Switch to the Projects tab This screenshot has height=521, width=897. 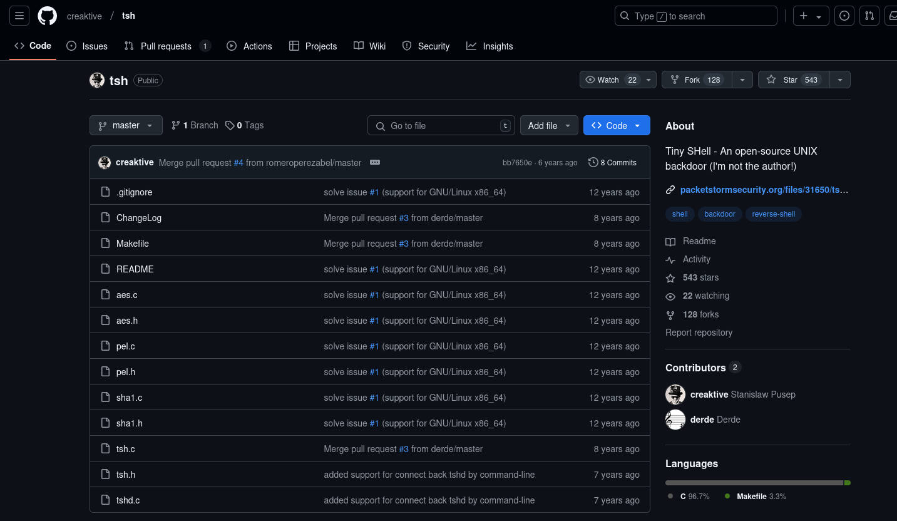tap(313, 46)
